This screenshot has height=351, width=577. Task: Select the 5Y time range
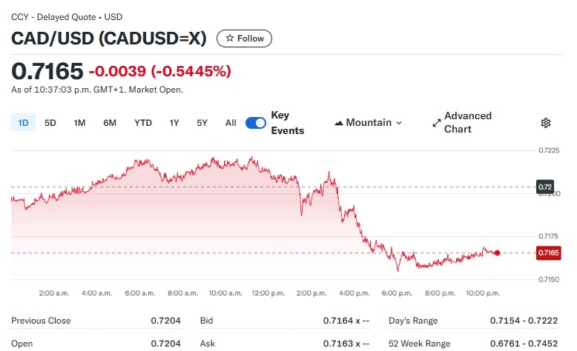pyautogui.click(x=202, y=123)
